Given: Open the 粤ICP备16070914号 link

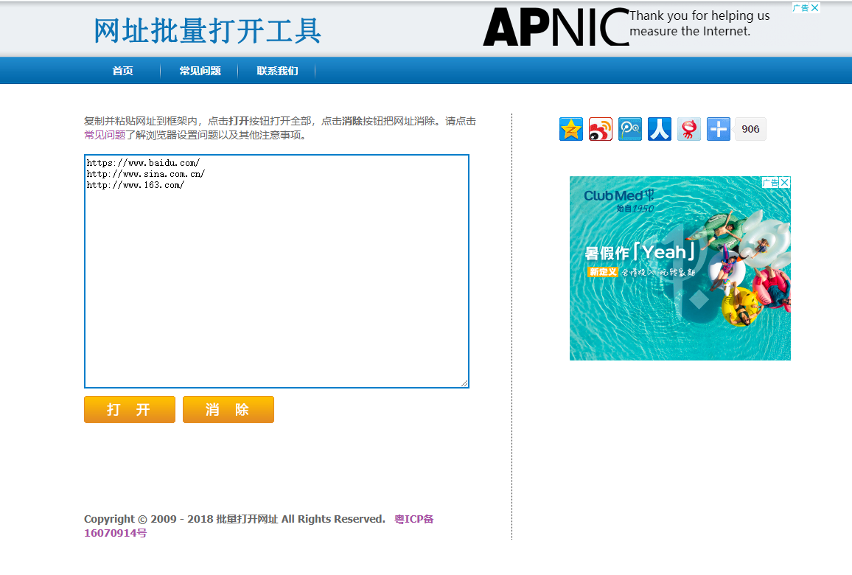Looking at the screenshot, I should pyautogui.click(x=259, y=526).
